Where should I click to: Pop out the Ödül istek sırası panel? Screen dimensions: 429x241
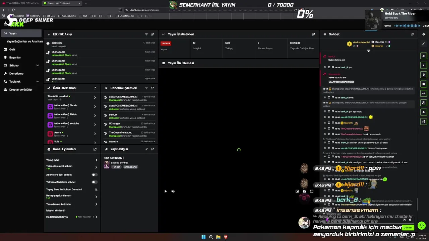pos(95,88)
